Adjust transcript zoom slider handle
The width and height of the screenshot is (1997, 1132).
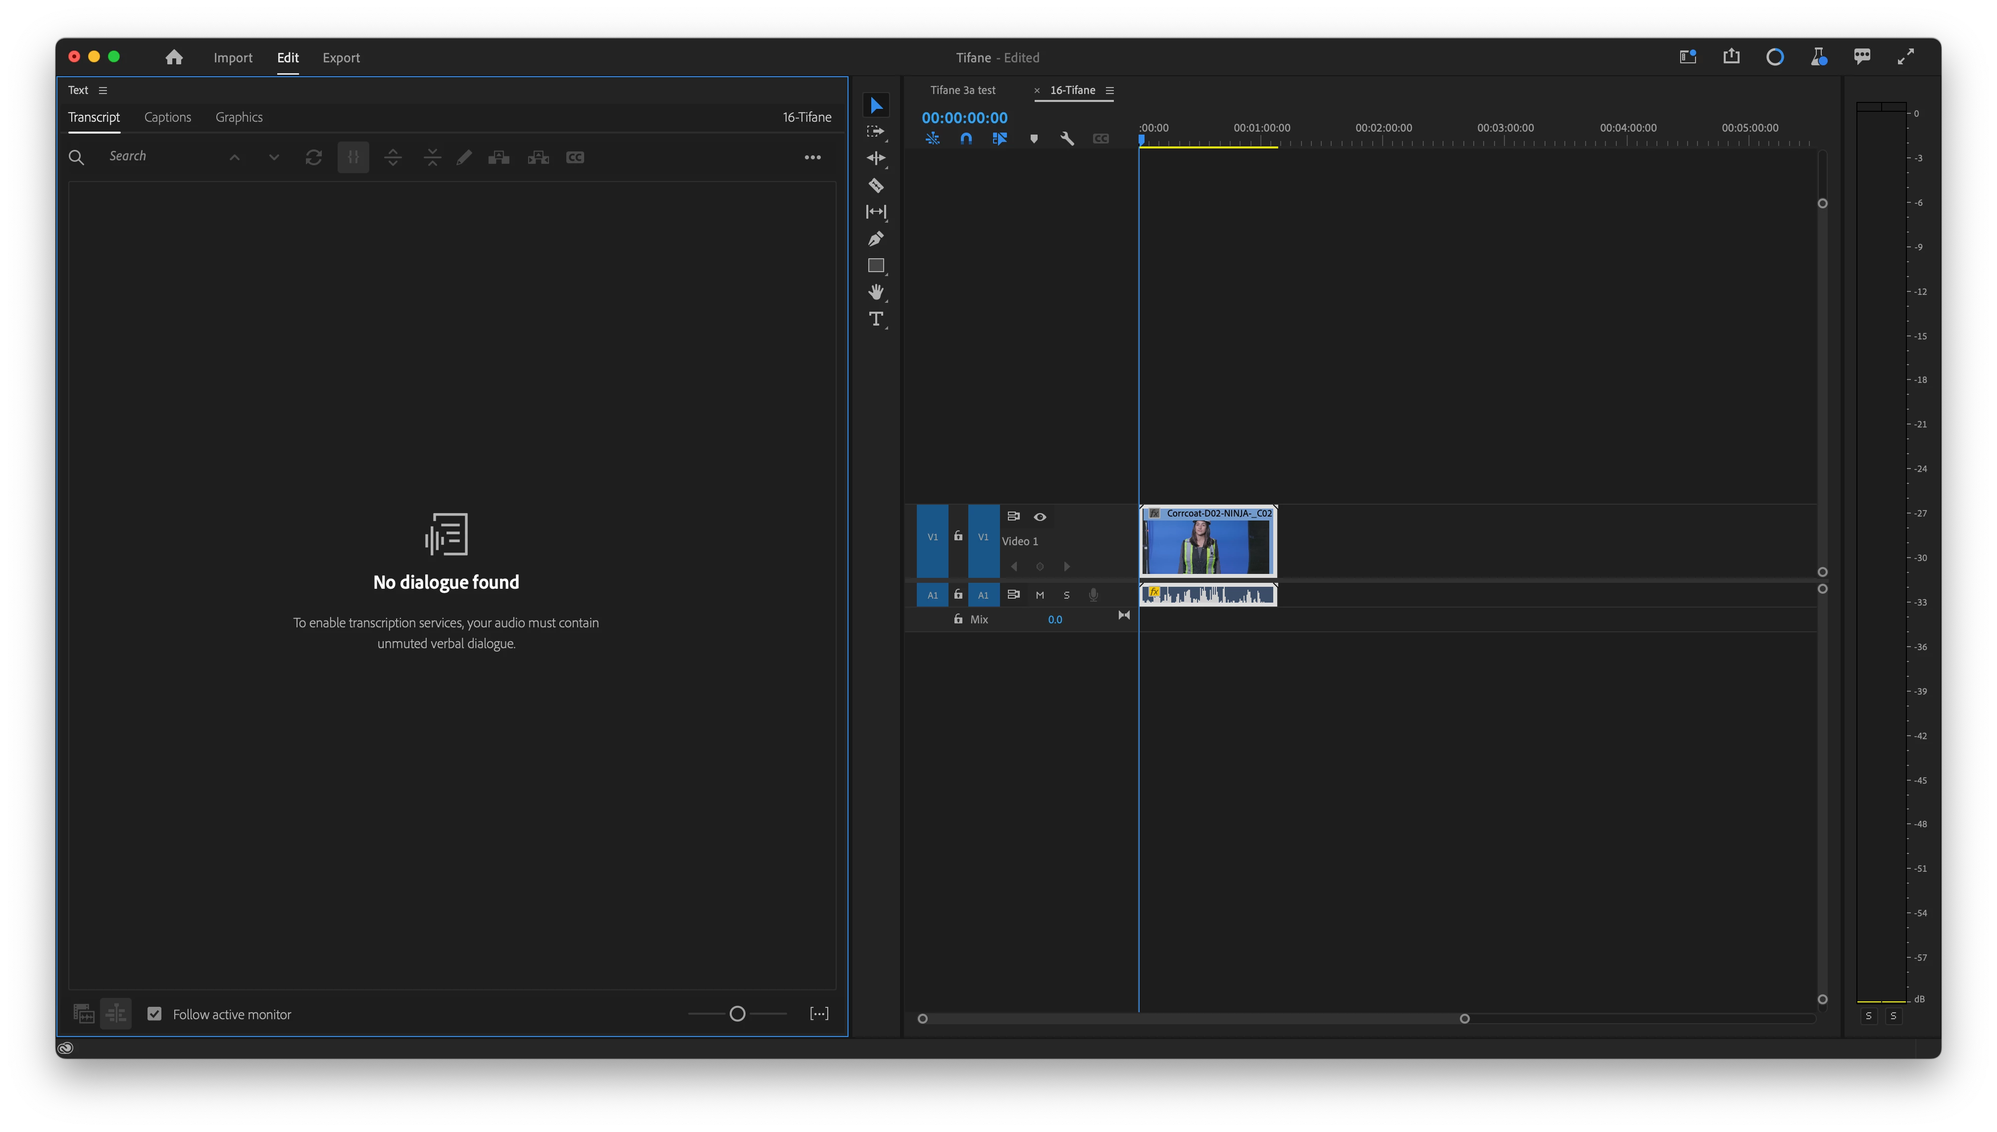tap(738, 1013)
